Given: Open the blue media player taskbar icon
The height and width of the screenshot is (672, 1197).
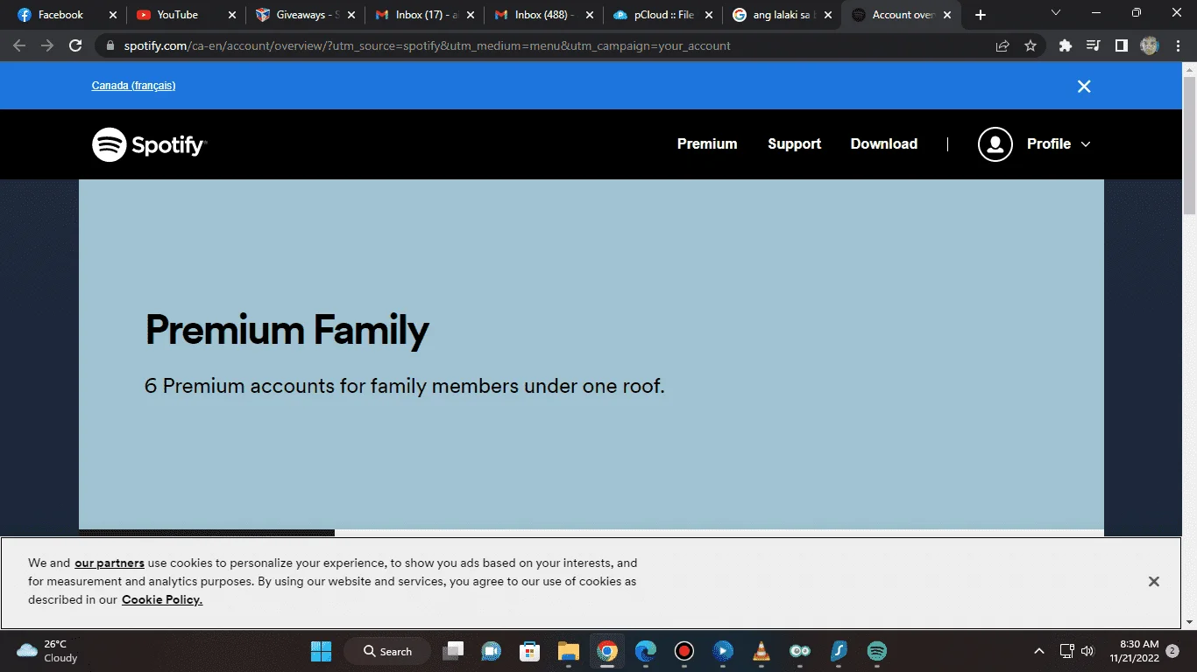Looking at the screenshot, I should [x=723, y=651].
